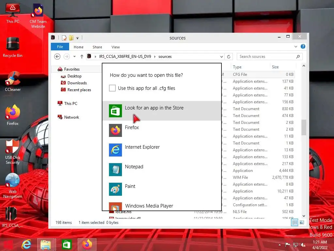Expand the Customize Quick Access Toolbar dropdown

(78, 38)
